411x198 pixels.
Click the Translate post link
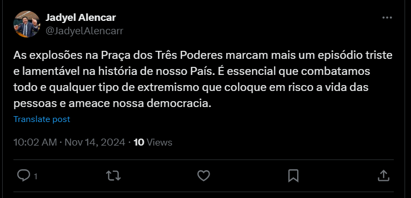[42, 119]
